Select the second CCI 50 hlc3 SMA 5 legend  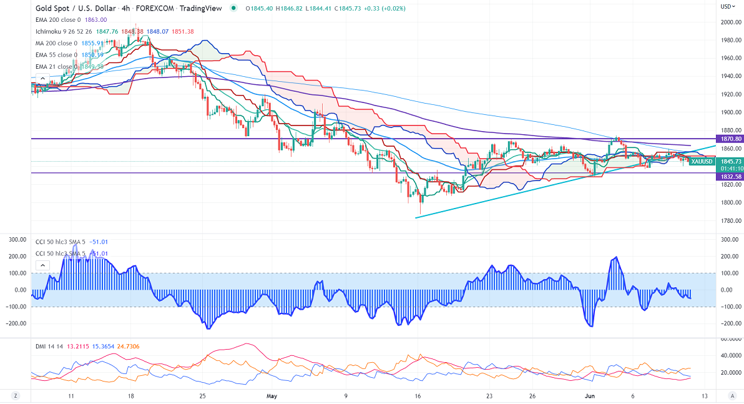(61, 254)
